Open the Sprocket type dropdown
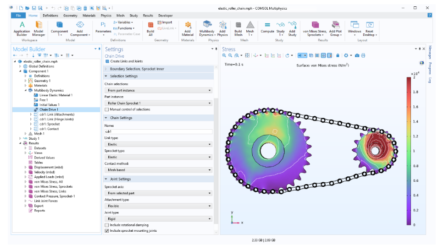The width and height of the screenshot is (438, 245). click(x=158, y=157)
